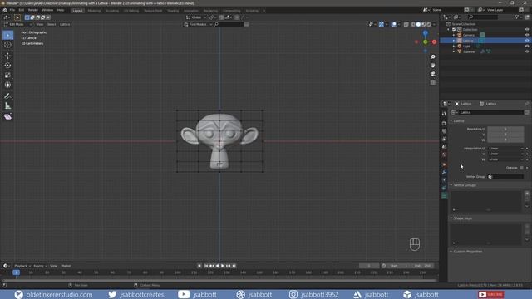Viewport: 532px width, 299px height.
Task: Toggle X-ray display in viewport header
Action: tap(406, 24)
